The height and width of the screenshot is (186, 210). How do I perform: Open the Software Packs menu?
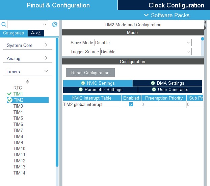click(x=167, y=15)
